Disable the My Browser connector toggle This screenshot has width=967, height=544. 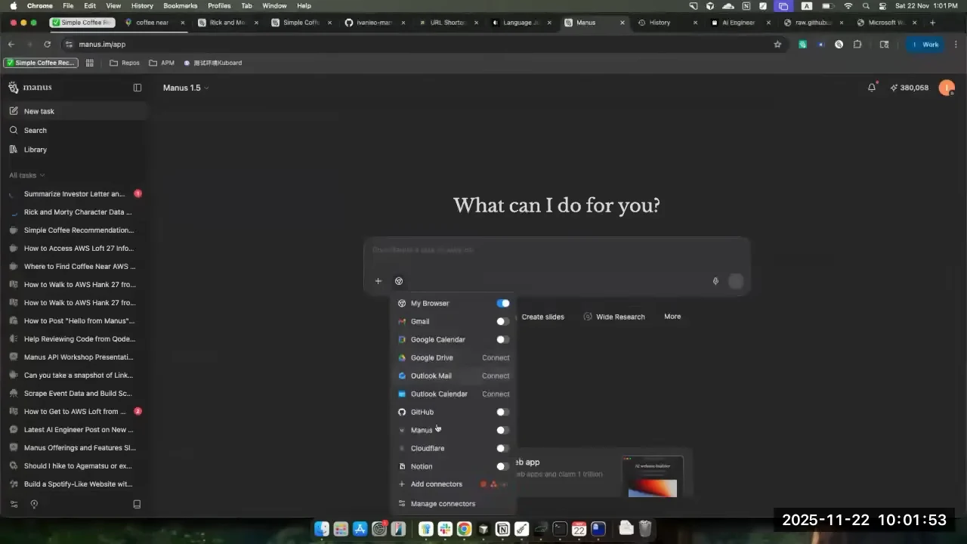coord(503,303)
